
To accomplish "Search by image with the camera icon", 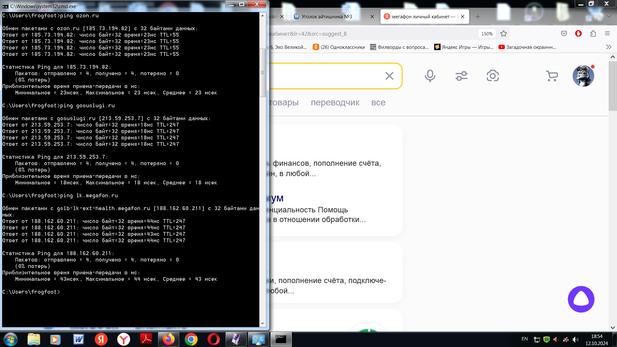I will [x=493, y=76].
